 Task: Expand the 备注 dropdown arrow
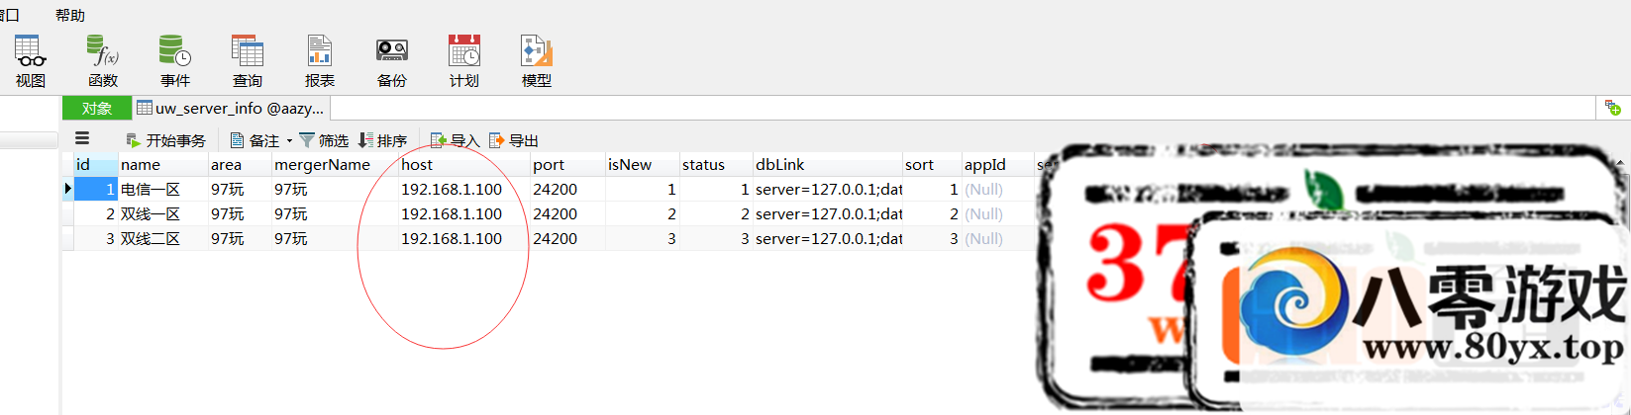(x=289, y=141)
